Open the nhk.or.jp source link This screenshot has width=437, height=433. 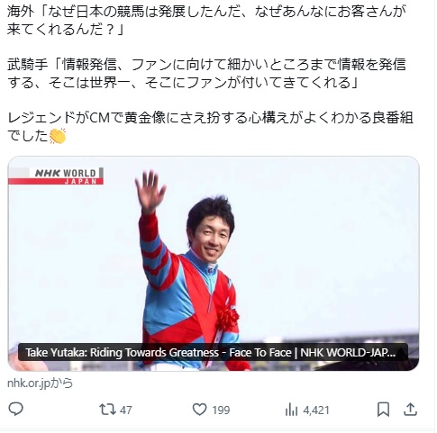coord(40,383)
